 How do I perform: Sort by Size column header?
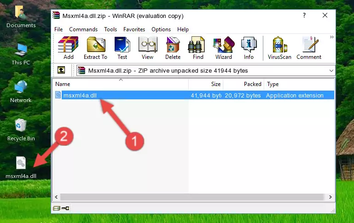coord(206,84)
